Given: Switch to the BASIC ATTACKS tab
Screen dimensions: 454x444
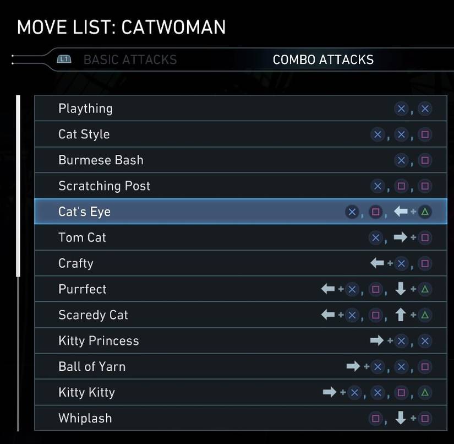Looking at the screenshot, I should point(130,59).
